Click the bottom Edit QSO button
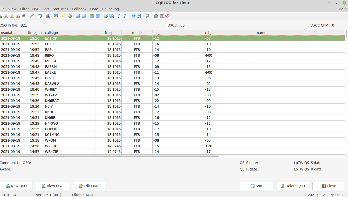 tap(89, 186)
